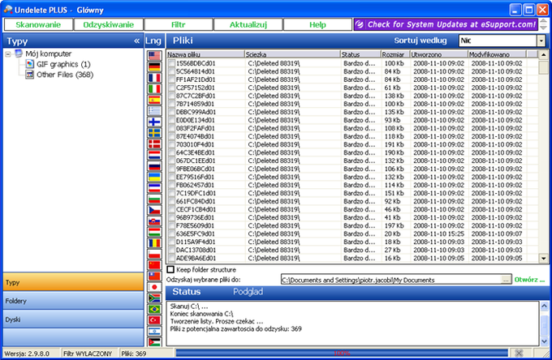
Task: Select the Netherlands flag language
Action: [154, 155]
